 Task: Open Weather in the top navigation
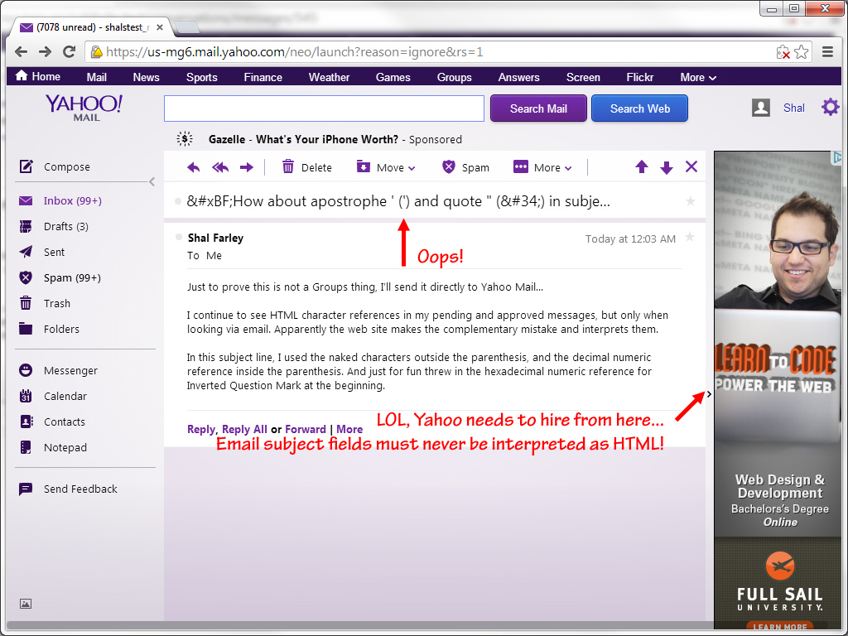point(329,77)
